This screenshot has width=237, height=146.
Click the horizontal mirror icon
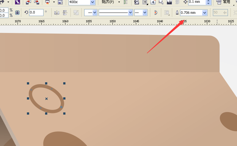(57, 13)
